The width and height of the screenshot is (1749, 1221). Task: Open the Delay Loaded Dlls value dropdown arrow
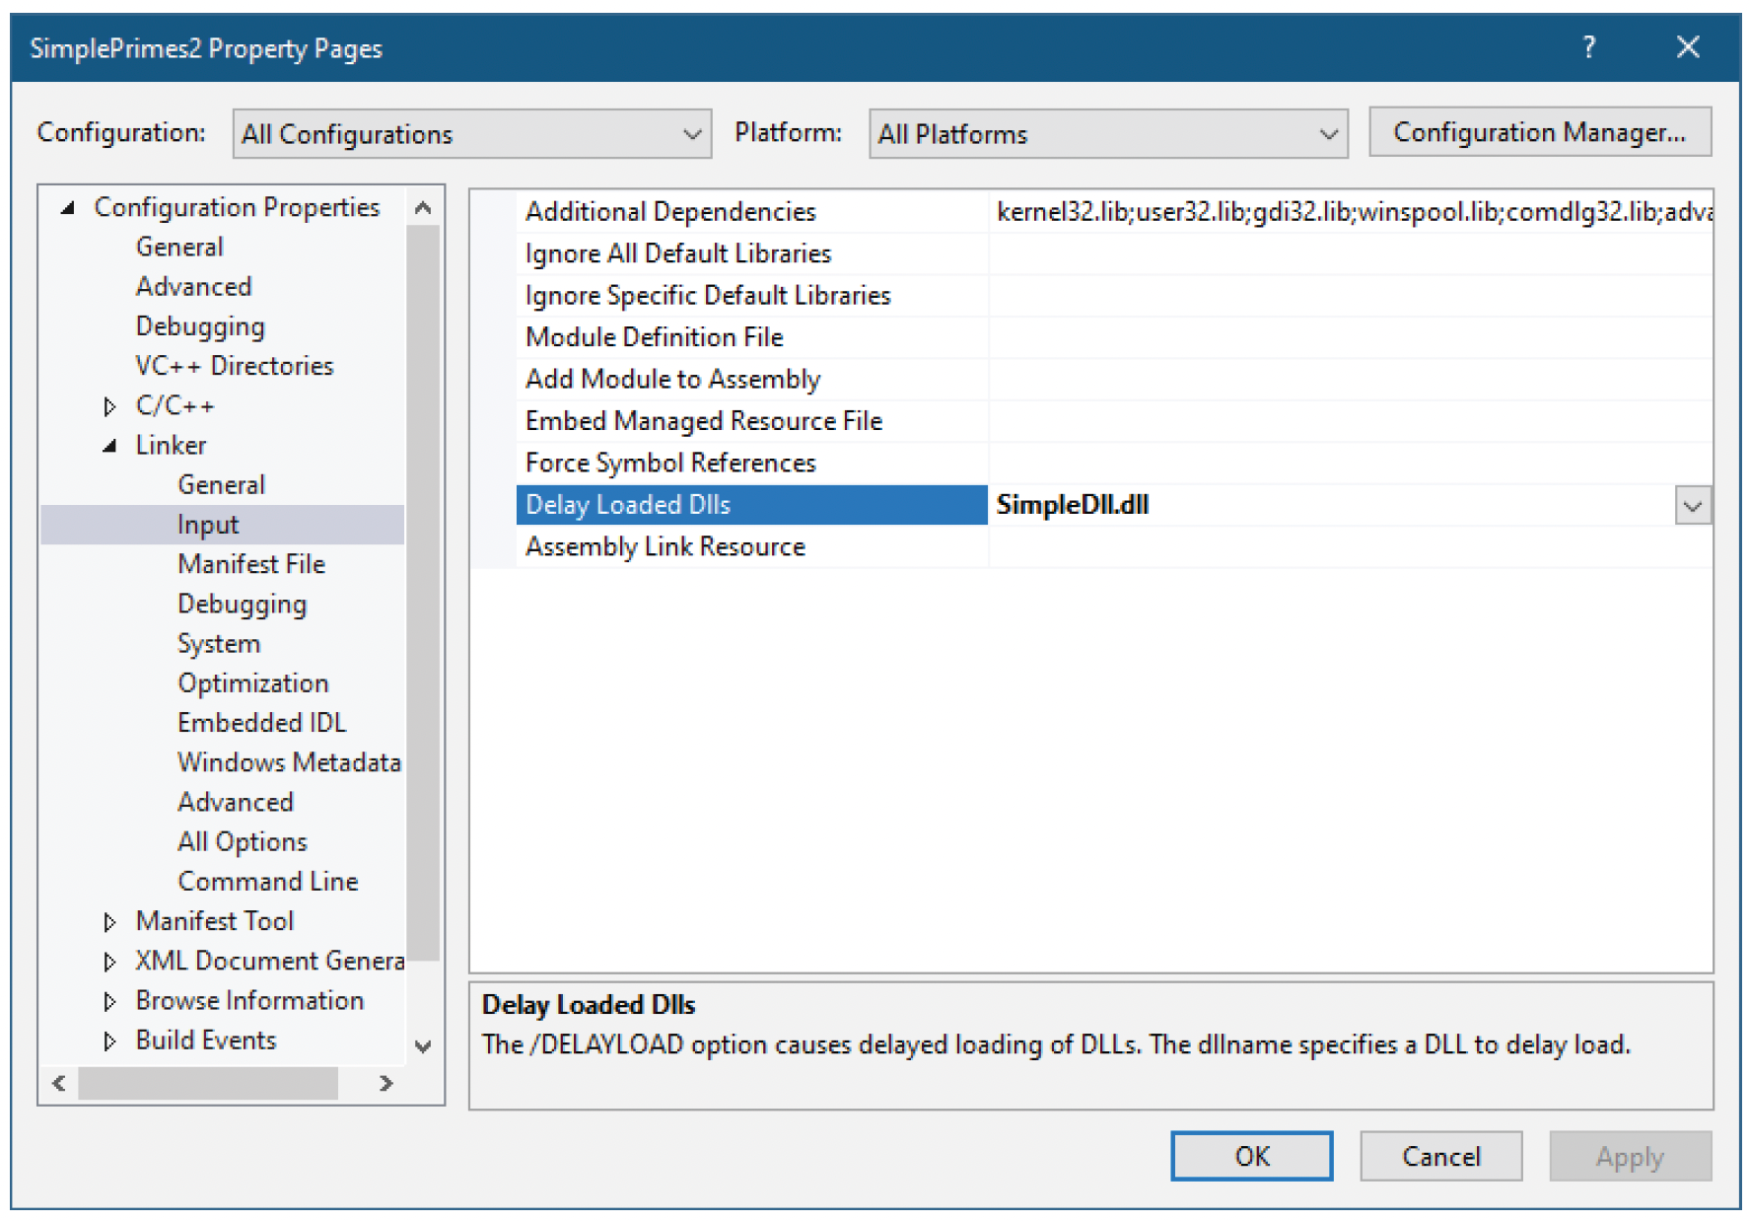pyautogui.click(x=1693, y=506)
